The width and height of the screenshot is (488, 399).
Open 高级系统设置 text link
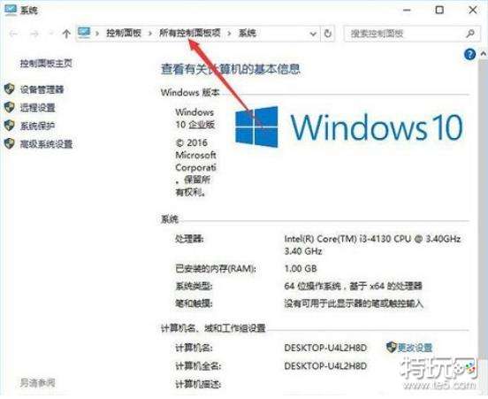46,144
